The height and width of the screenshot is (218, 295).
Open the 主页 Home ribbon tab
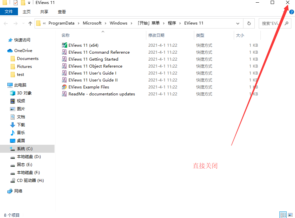coord(27,12)
